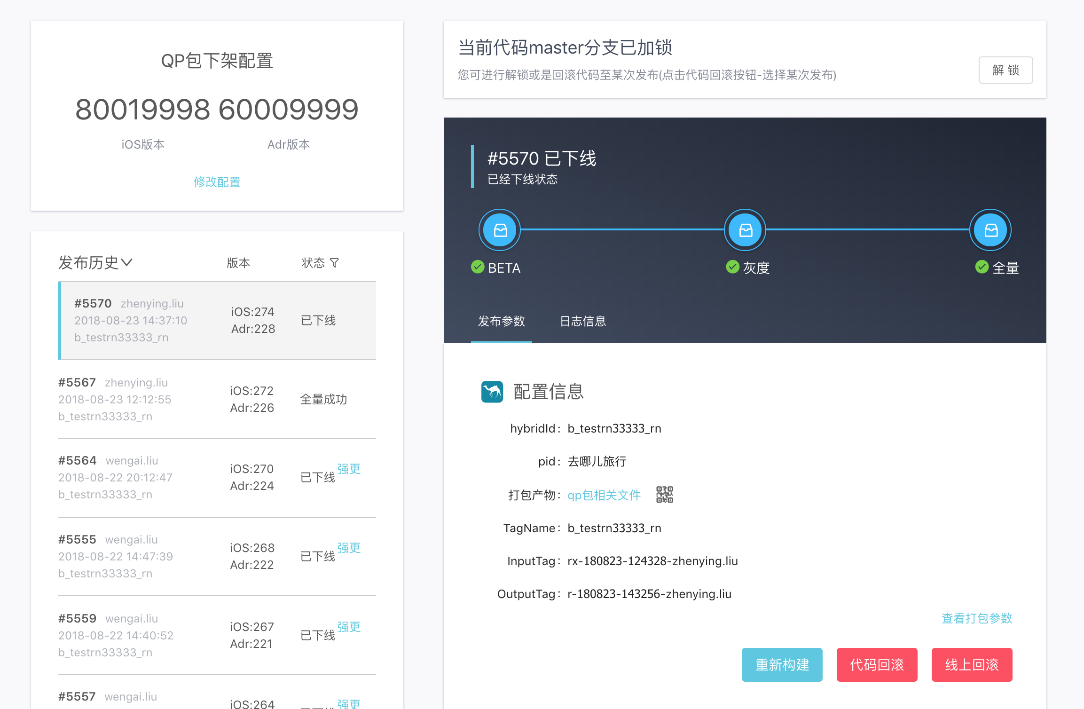Click the 重新构建 button
1084x709 pixels.
coord(782,664)
